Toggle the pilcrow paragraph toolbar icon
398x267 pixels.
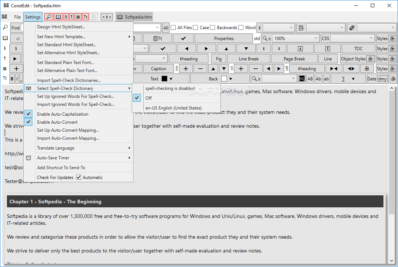[x=72, y=17]
